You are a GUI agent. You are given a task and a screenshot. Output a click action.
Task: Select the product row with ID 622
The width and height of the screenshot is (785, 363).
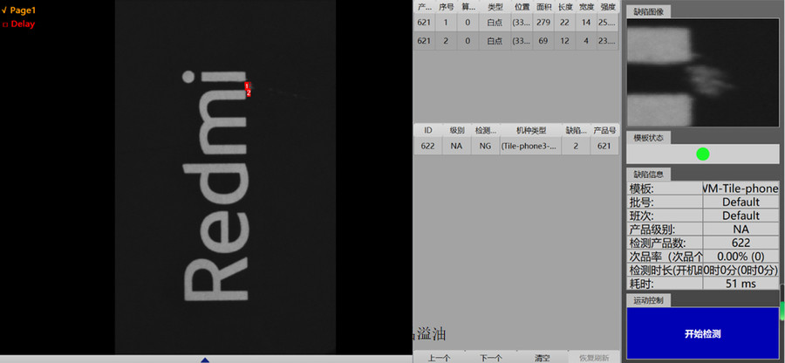pos(516,147)
